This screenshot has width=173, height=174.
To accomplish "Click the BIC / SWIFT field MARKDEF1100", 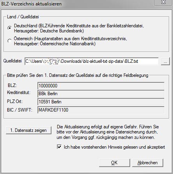I will [x=101, y=110].
